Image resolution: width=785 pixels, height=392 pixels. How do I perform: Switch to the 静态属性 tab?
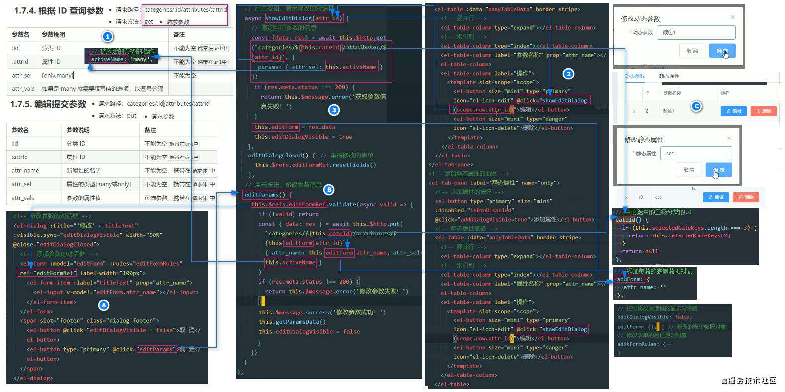click(x=669, y=76)
